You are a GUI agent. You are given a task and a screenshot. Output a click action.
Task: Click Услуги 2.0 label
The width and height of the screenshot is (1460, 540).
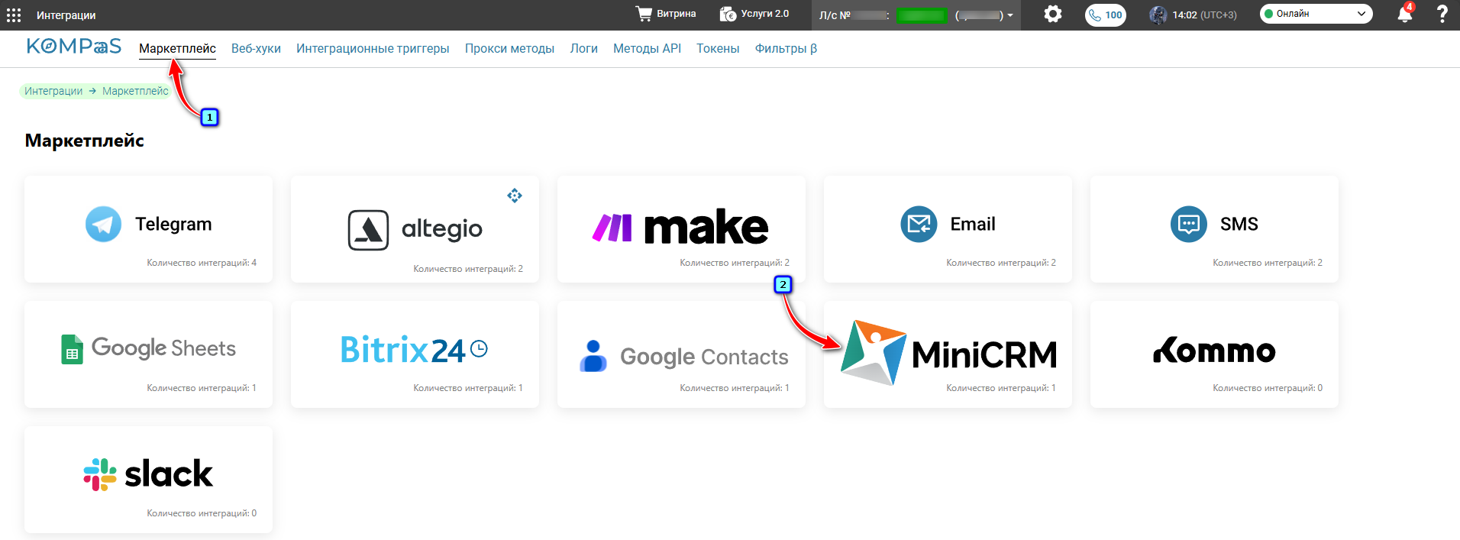coord(765,14)
